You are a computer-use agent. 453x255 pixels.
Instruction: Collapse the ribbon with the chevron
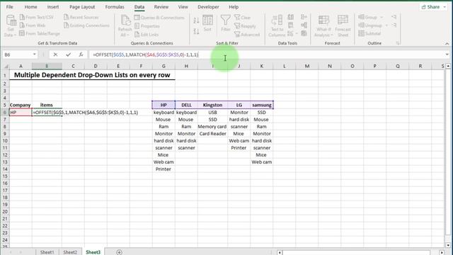coord(447,43)
